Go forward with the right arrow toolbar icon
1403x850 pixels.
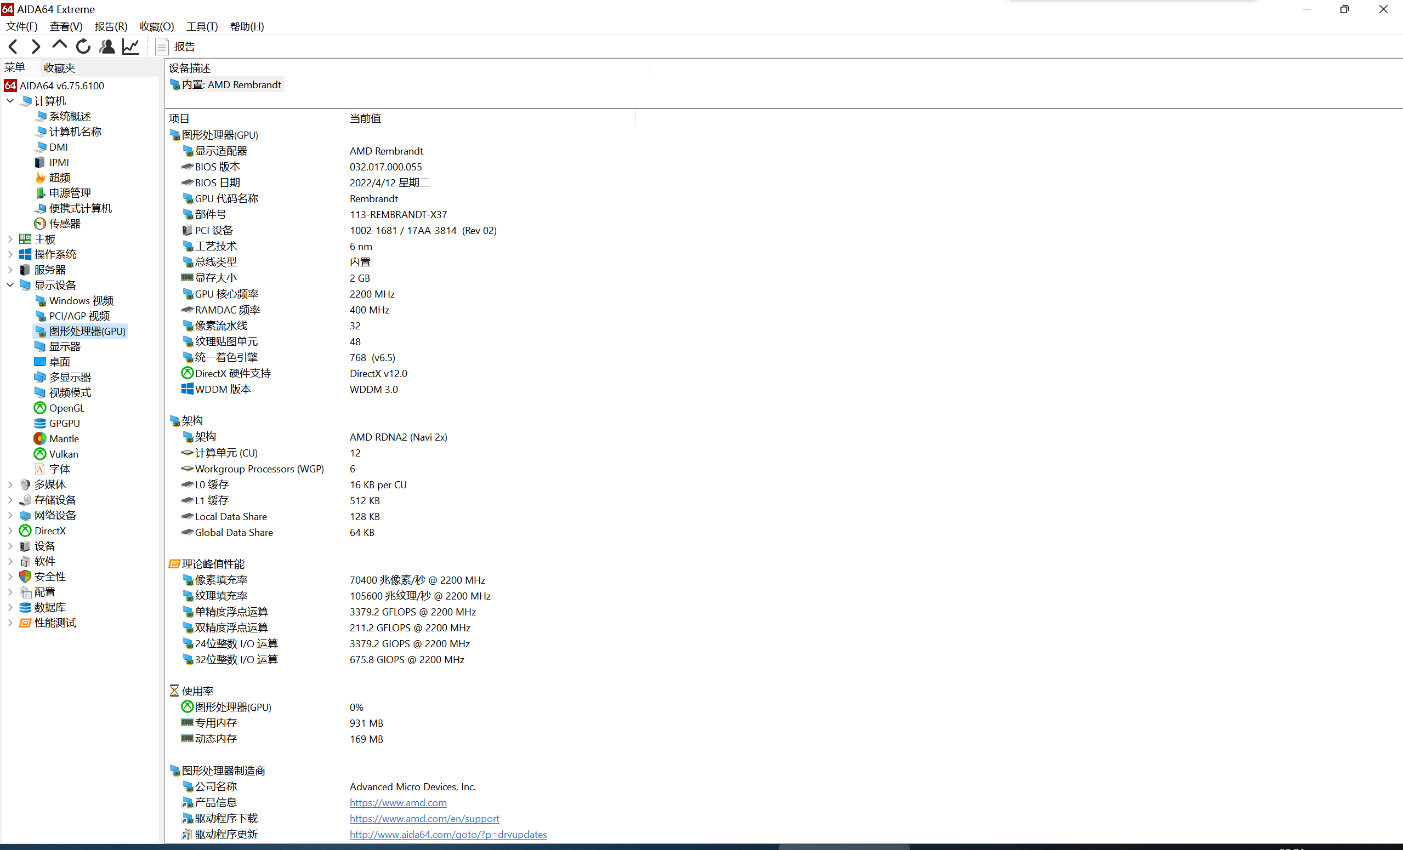35,46
